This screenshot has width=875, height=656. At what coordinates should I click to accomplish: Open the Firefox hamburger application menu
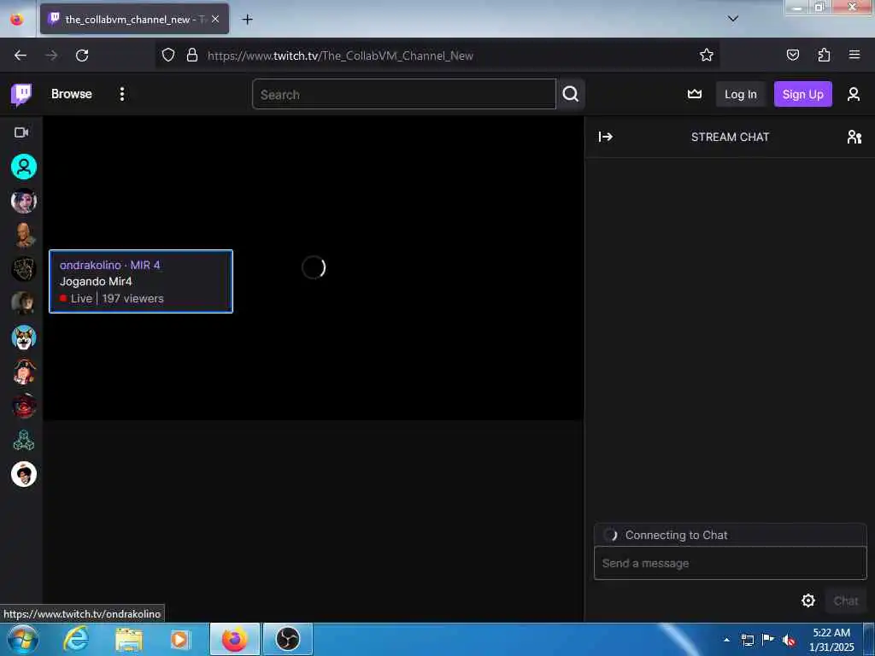[854, 55]
